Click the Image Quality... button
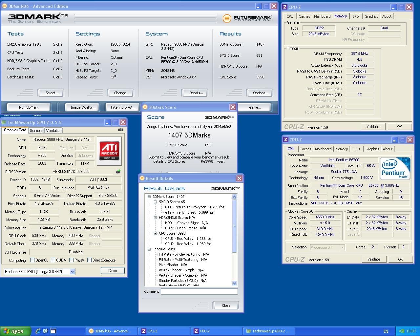Image resolution: width=420 pixels, height=336 pixels. pyautogui.click(x=83, y=107)
